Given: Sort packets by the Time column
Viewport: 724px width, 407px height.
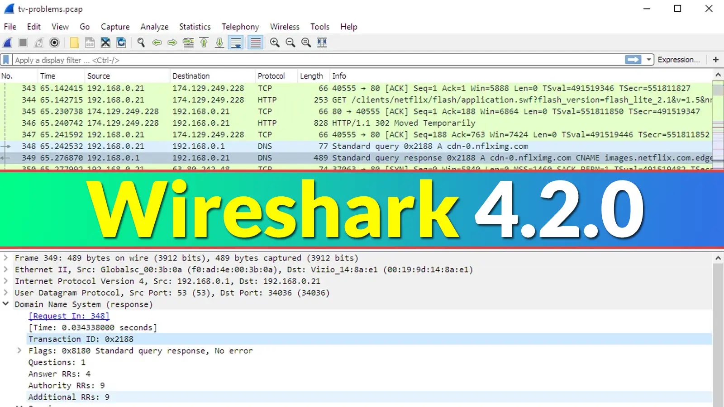Looking at the screenshot, I should click(62, 76).
